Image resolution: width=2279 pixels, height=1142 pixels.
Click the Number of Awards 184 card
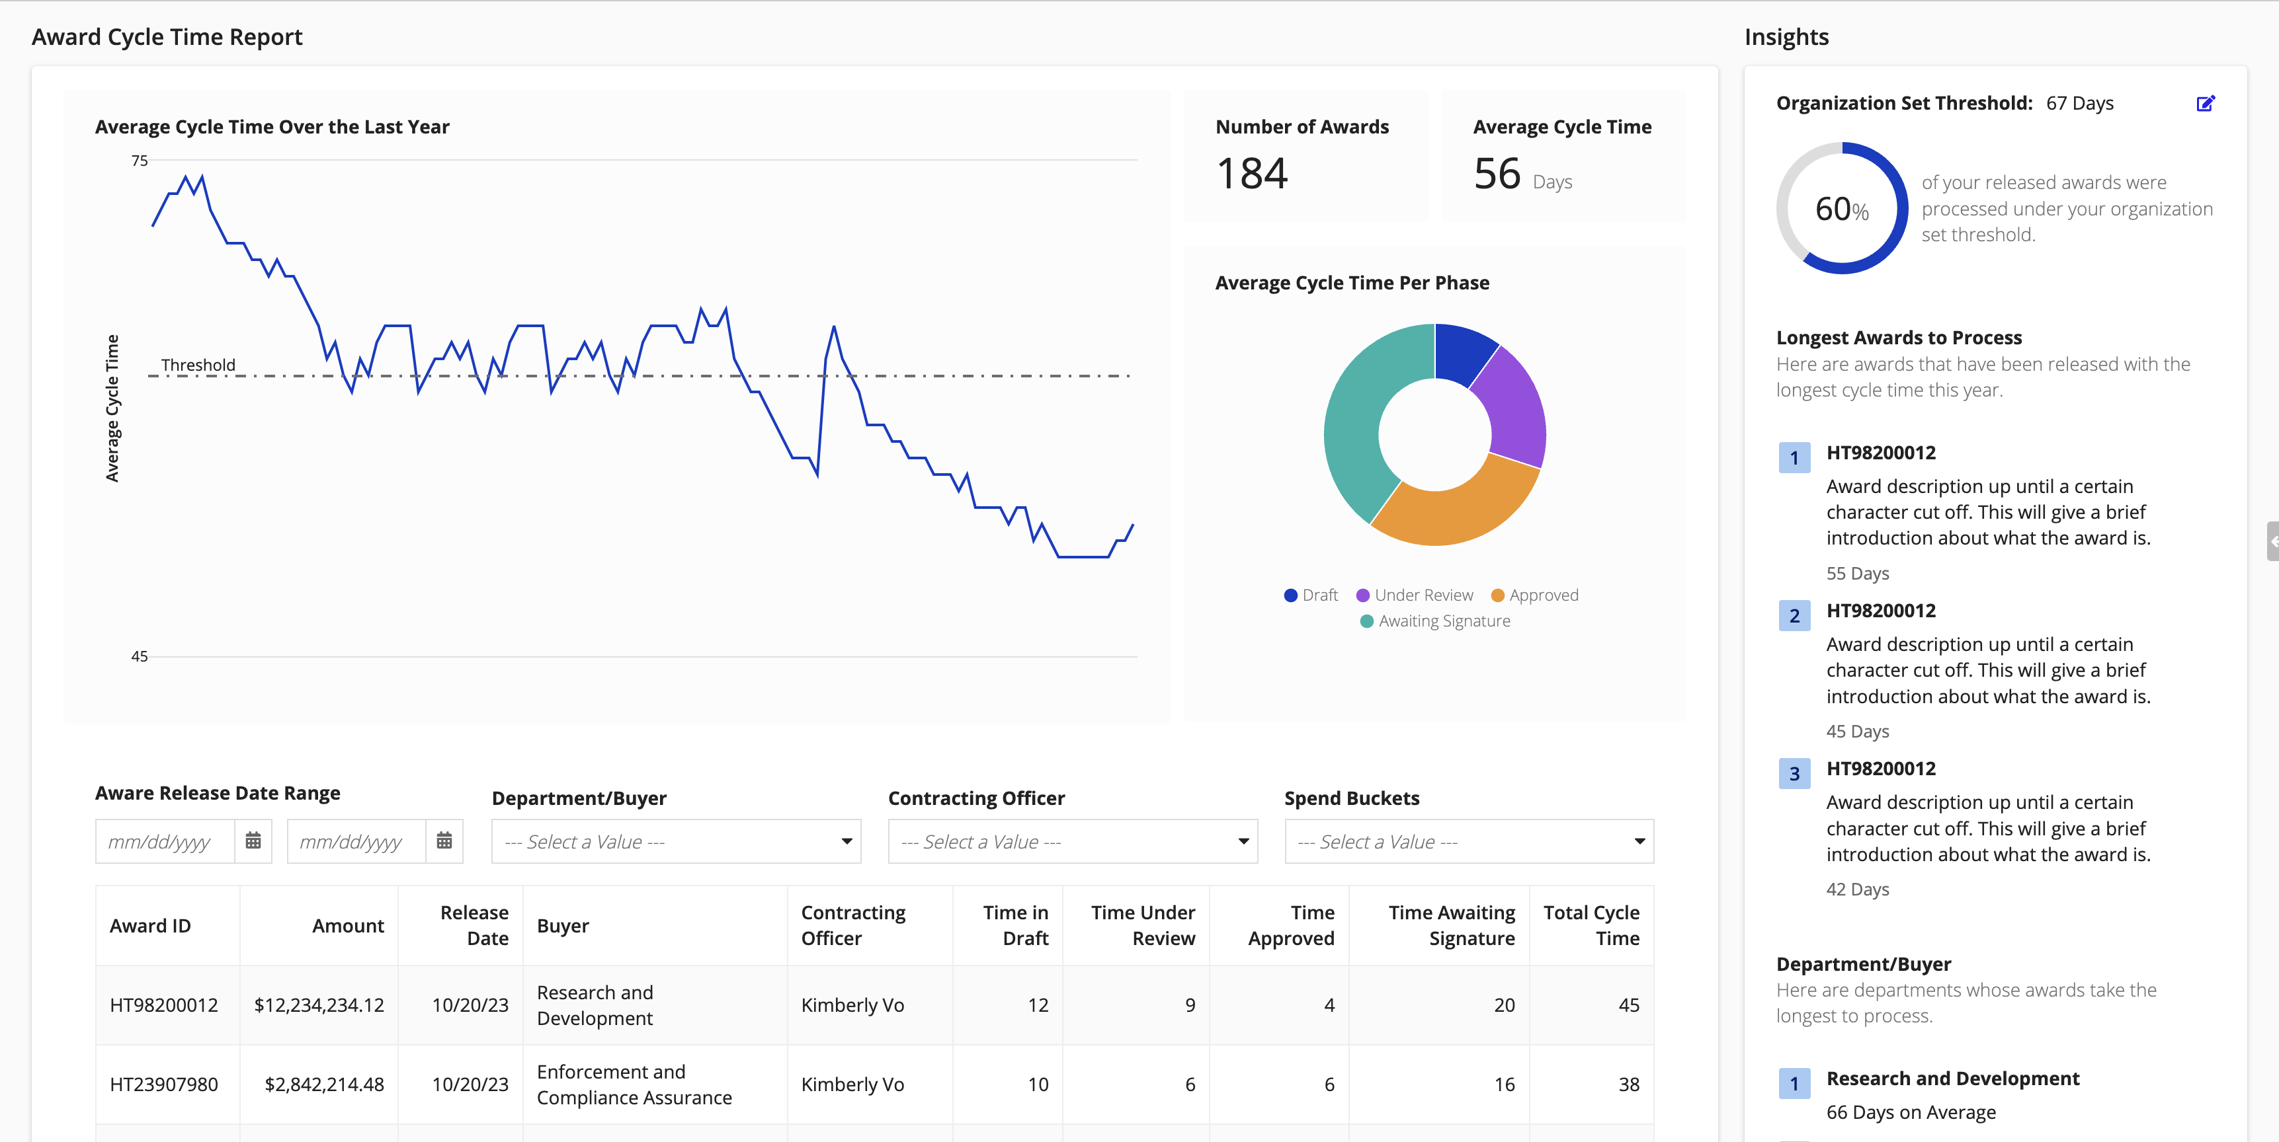tap(1305, 157)
